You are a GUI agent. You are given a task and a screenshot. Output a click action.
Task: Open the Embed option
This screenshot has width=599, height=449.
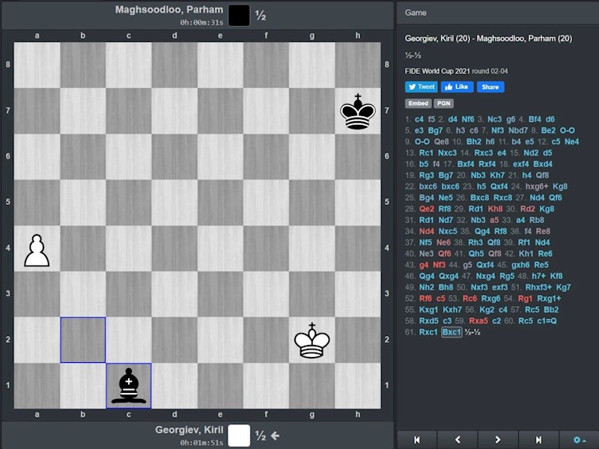click(419, 103)
